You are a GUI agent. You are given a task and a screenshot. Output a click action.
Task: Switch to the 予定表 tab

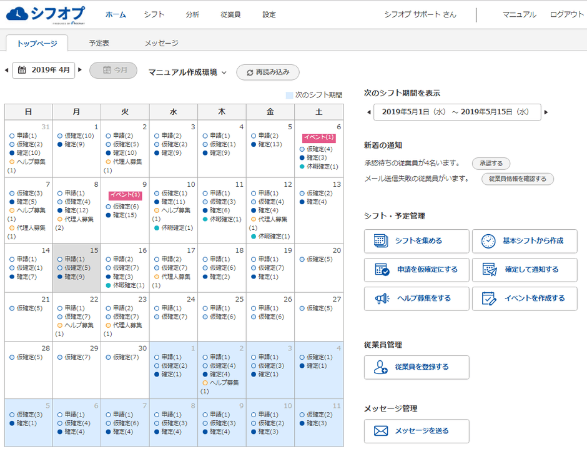tap(99, 43)
